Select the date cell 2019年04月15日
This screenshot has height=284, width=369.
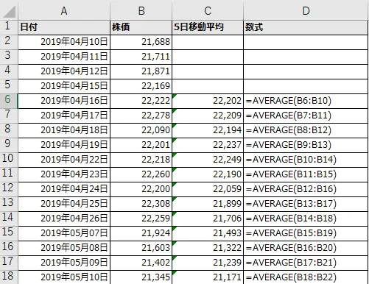click(x=64, y=86)
